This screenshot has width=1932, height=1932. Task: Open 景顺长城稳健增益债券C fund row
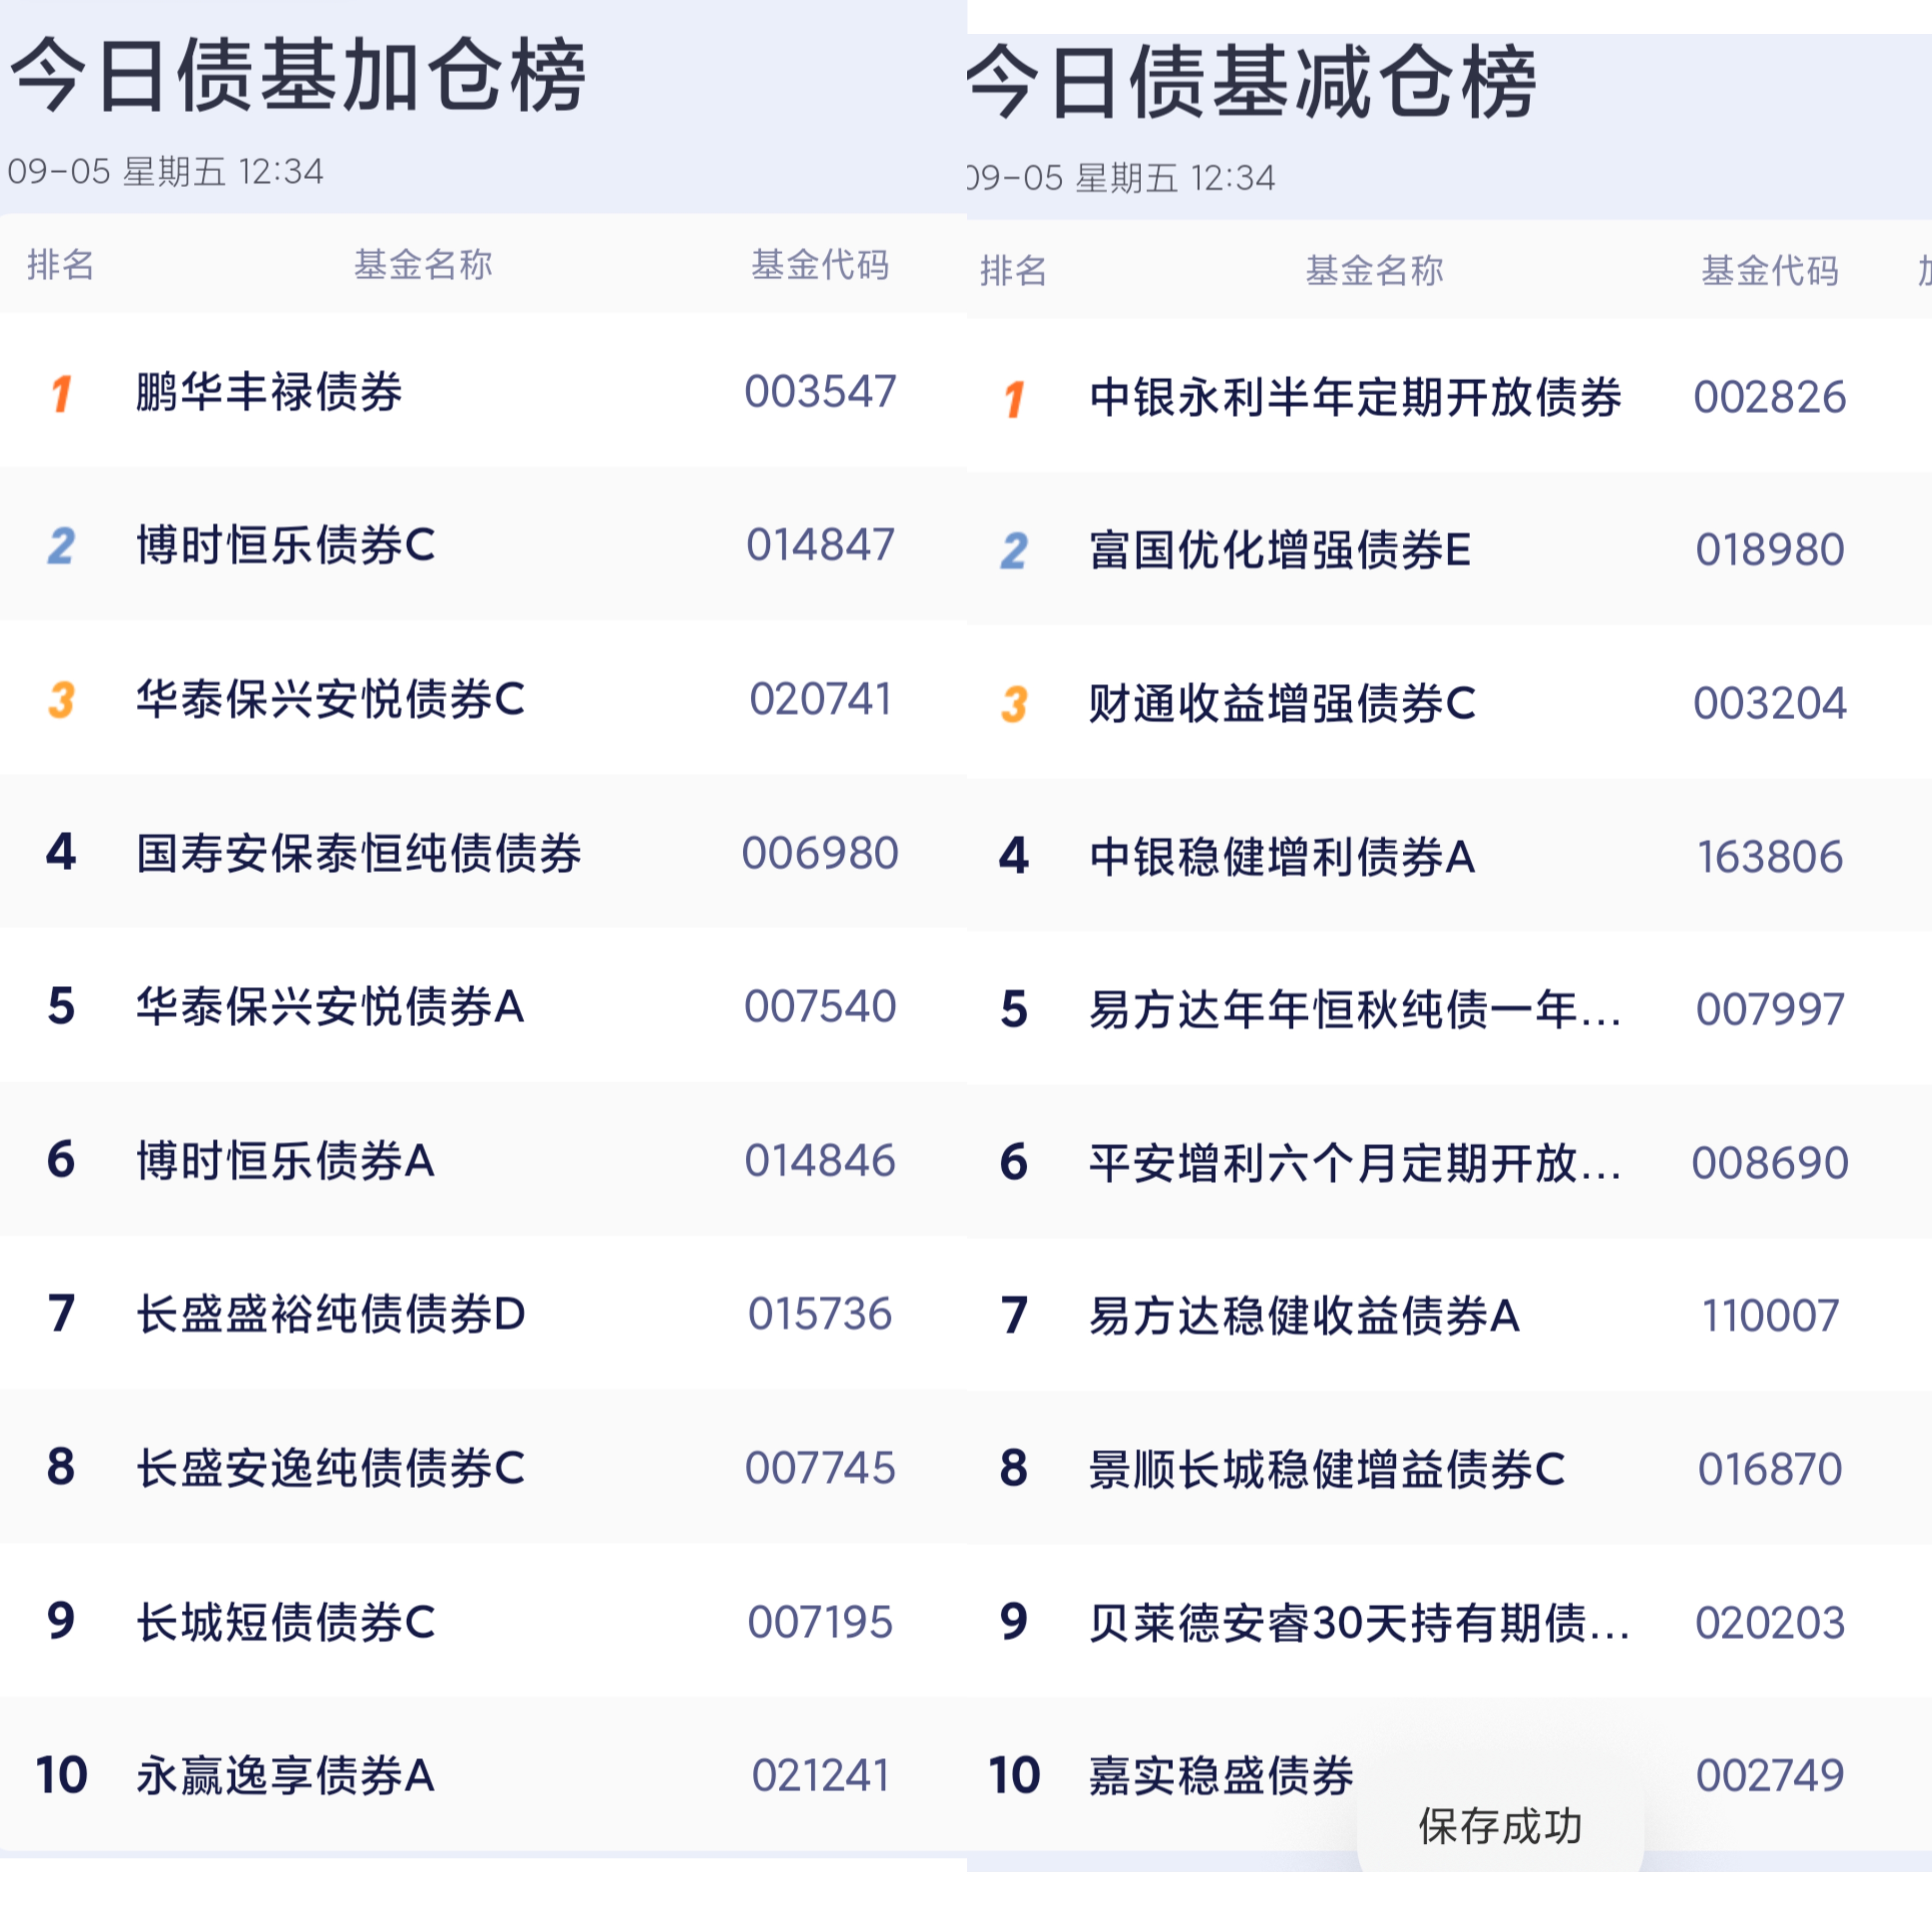click(x=1449, y=1468)
